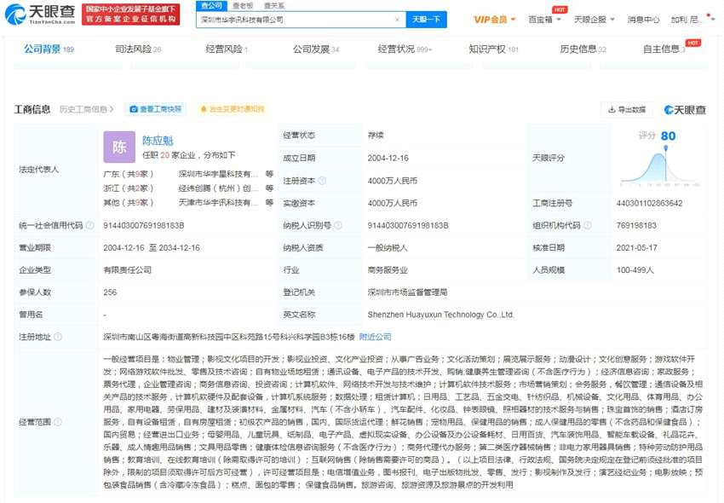
Task: Click the 人员规模 value 100-499人
Action: 635,270
